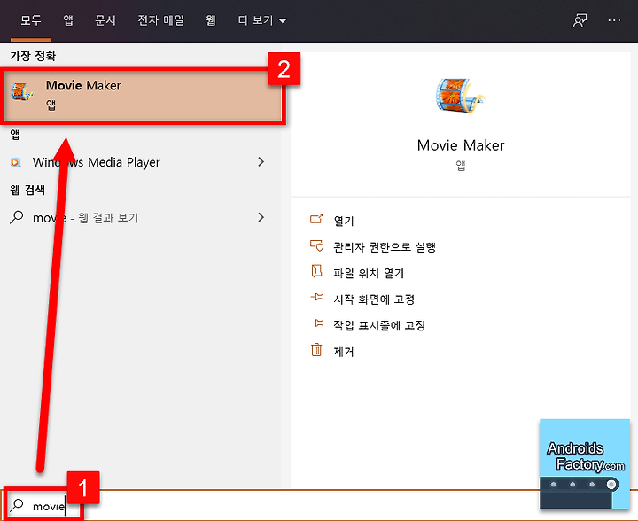The image size is (638, 521).
Task: Choose 파일 위치 열기
Action: tap(369, 273)
